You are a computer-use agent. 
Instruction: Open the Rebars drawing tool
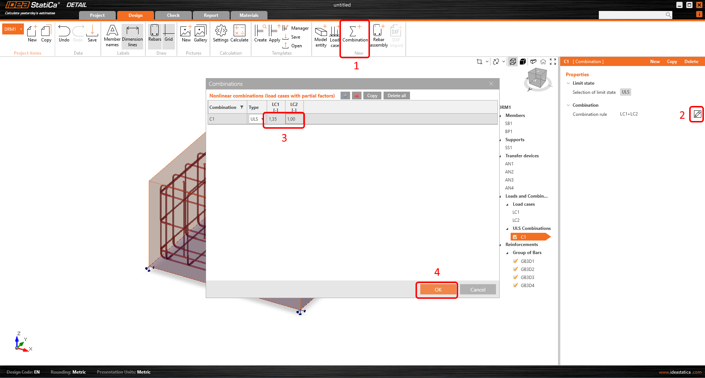154,35
